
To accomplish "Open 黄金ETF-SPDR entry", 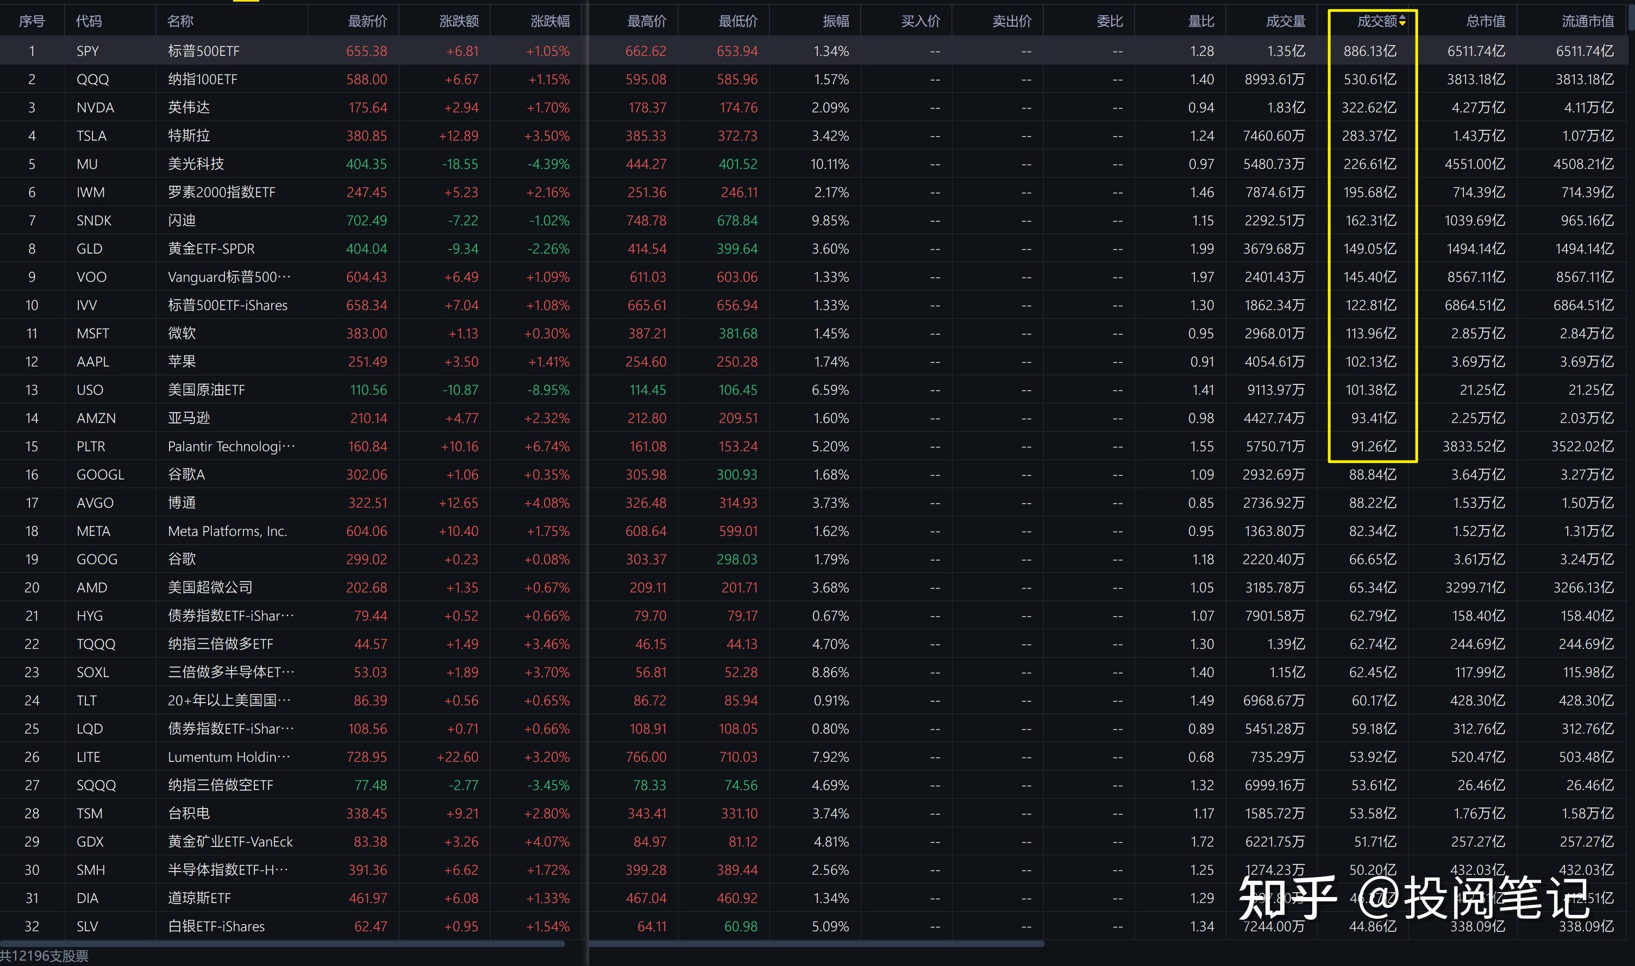I will [211, 249].
